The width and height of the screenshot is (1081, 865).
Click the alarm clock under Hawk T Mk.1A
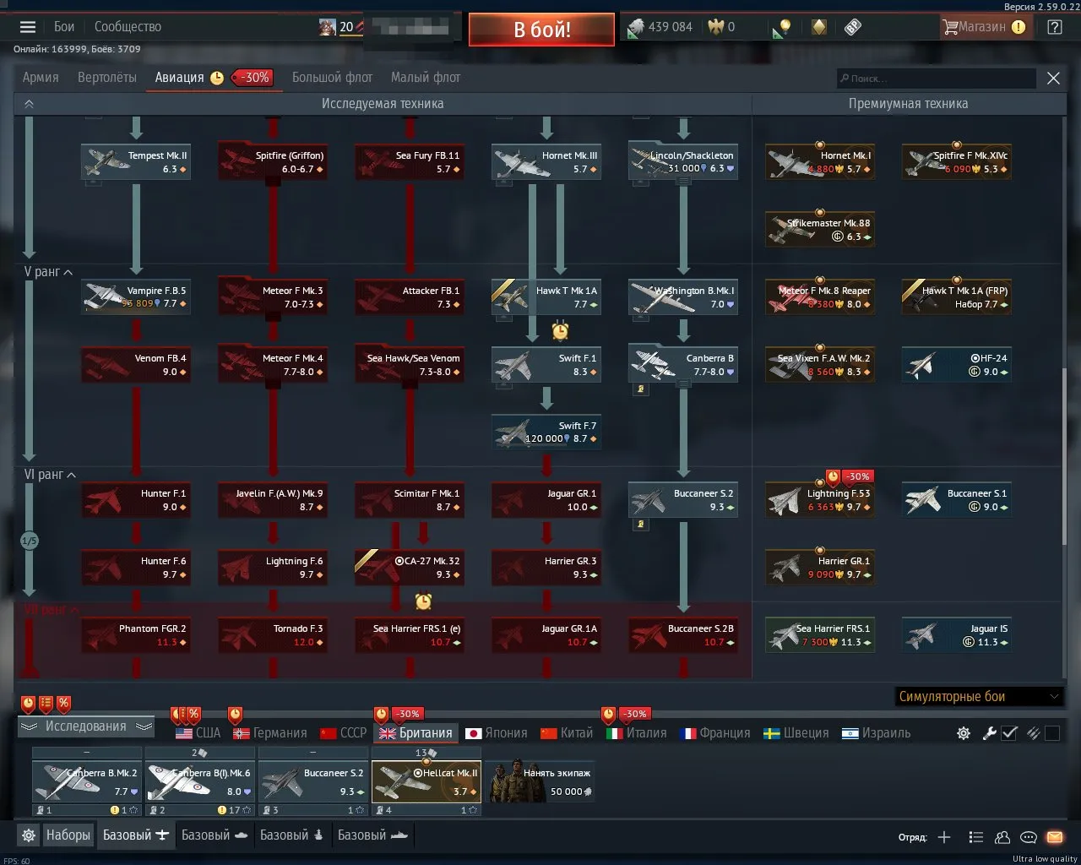560,330
